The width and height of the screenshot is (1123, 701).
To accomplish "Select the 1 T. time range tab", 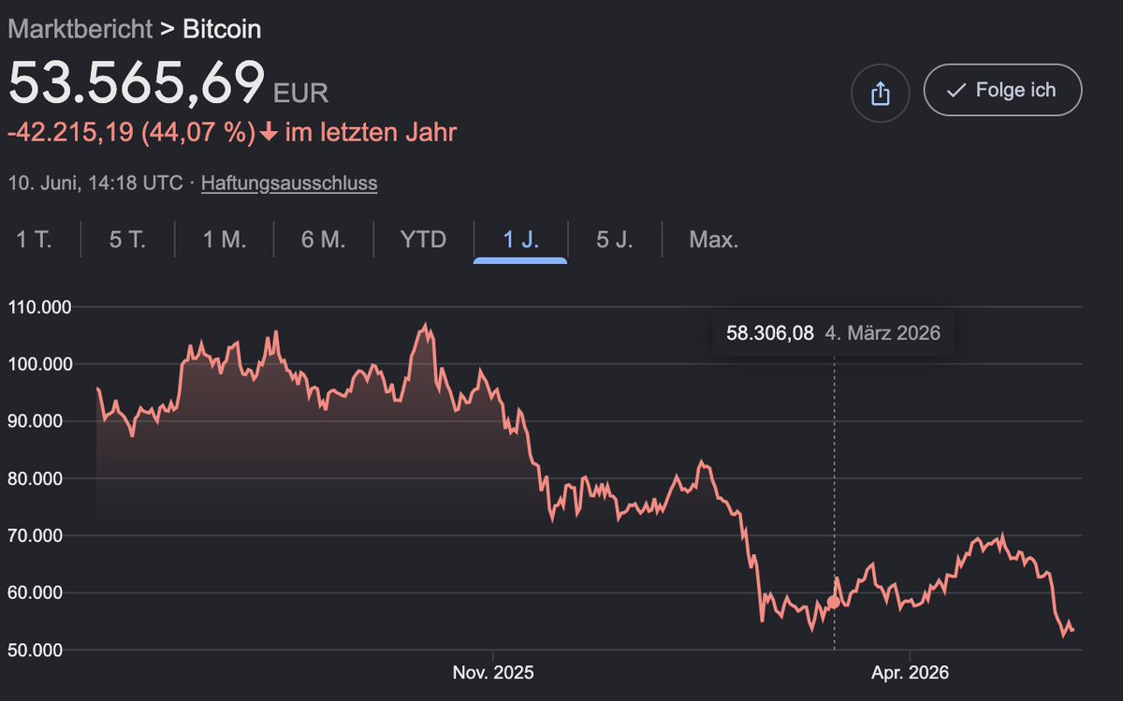I will point(35,240).
